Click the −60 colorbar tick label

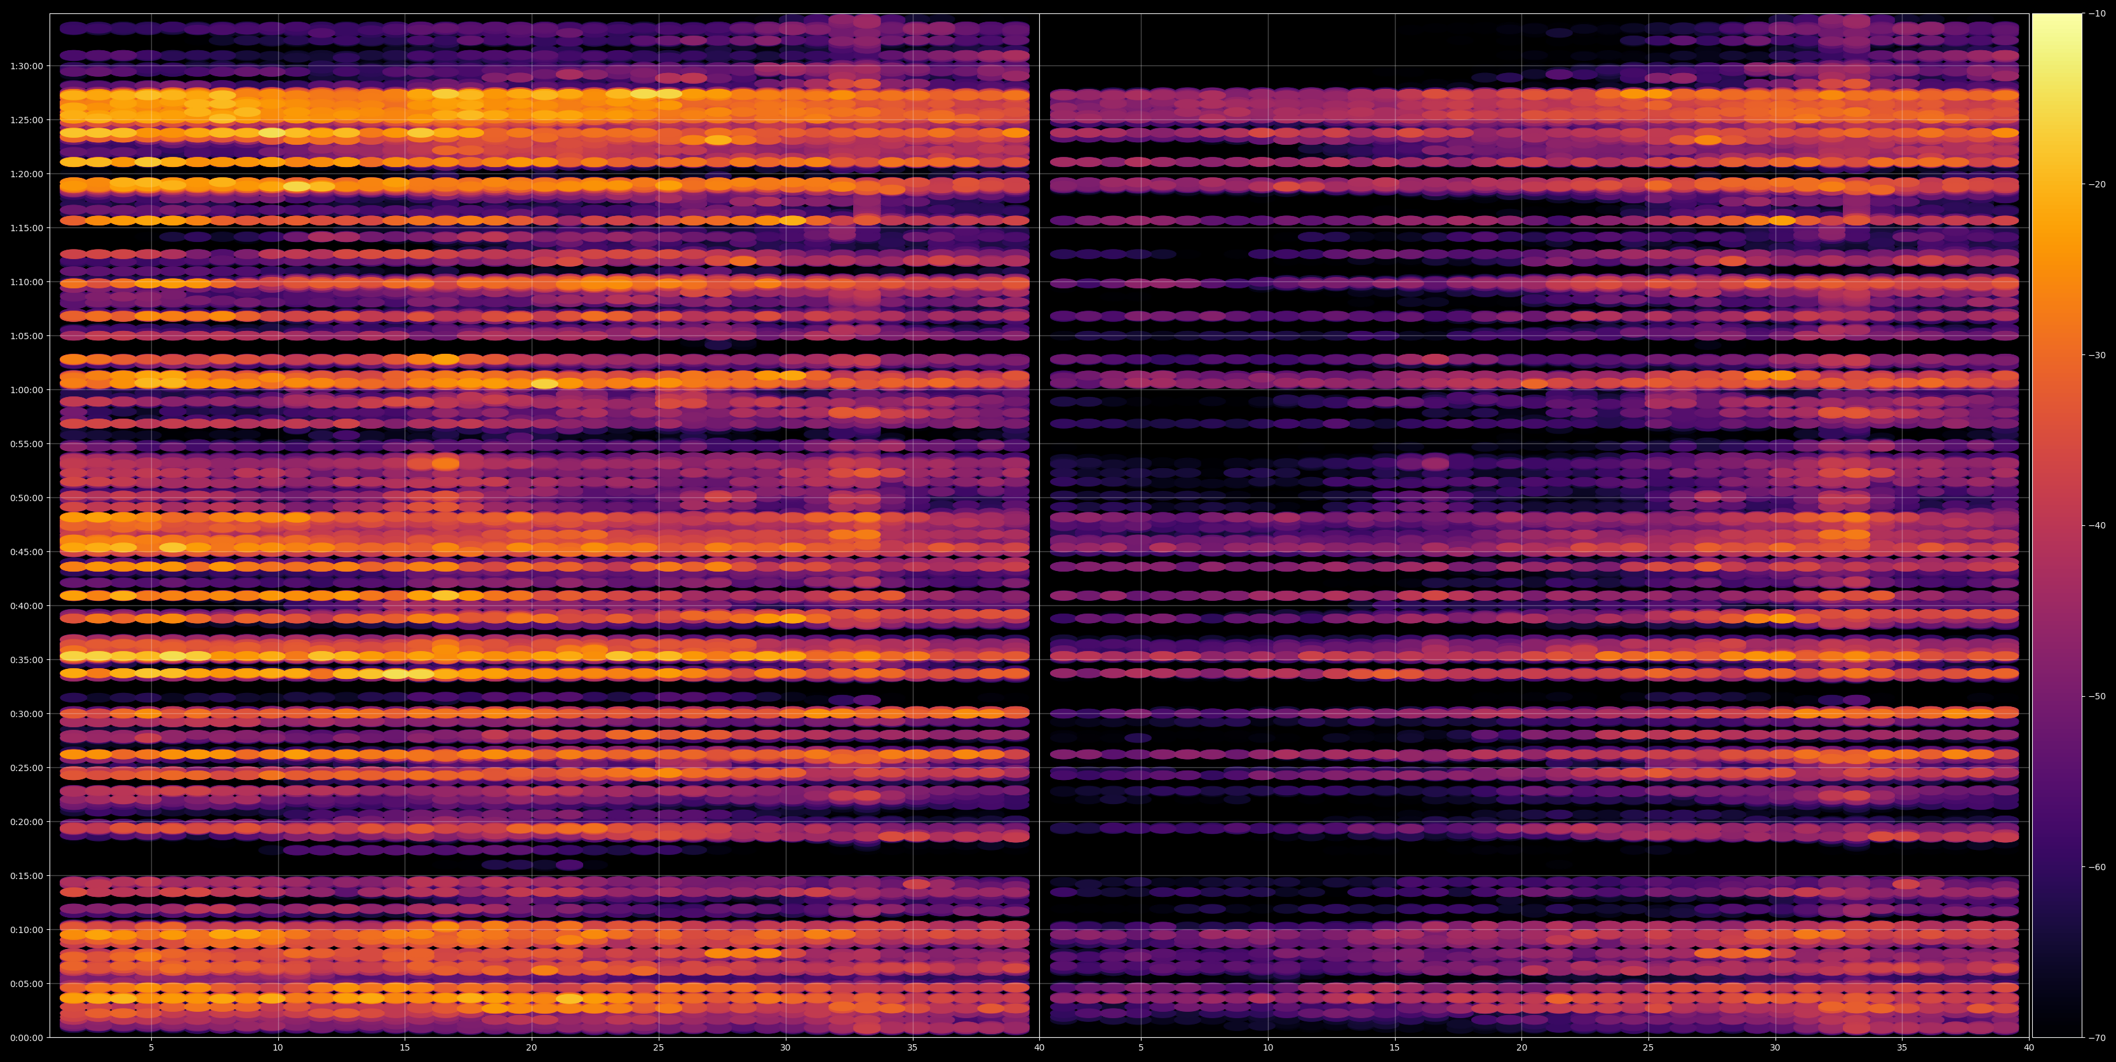click(2097, 866)
